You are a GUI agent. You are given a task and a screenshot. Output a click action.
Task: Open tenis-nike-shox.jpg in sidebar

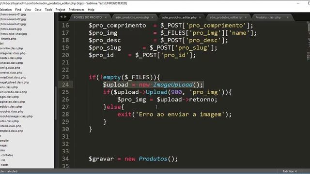[14, 34]
